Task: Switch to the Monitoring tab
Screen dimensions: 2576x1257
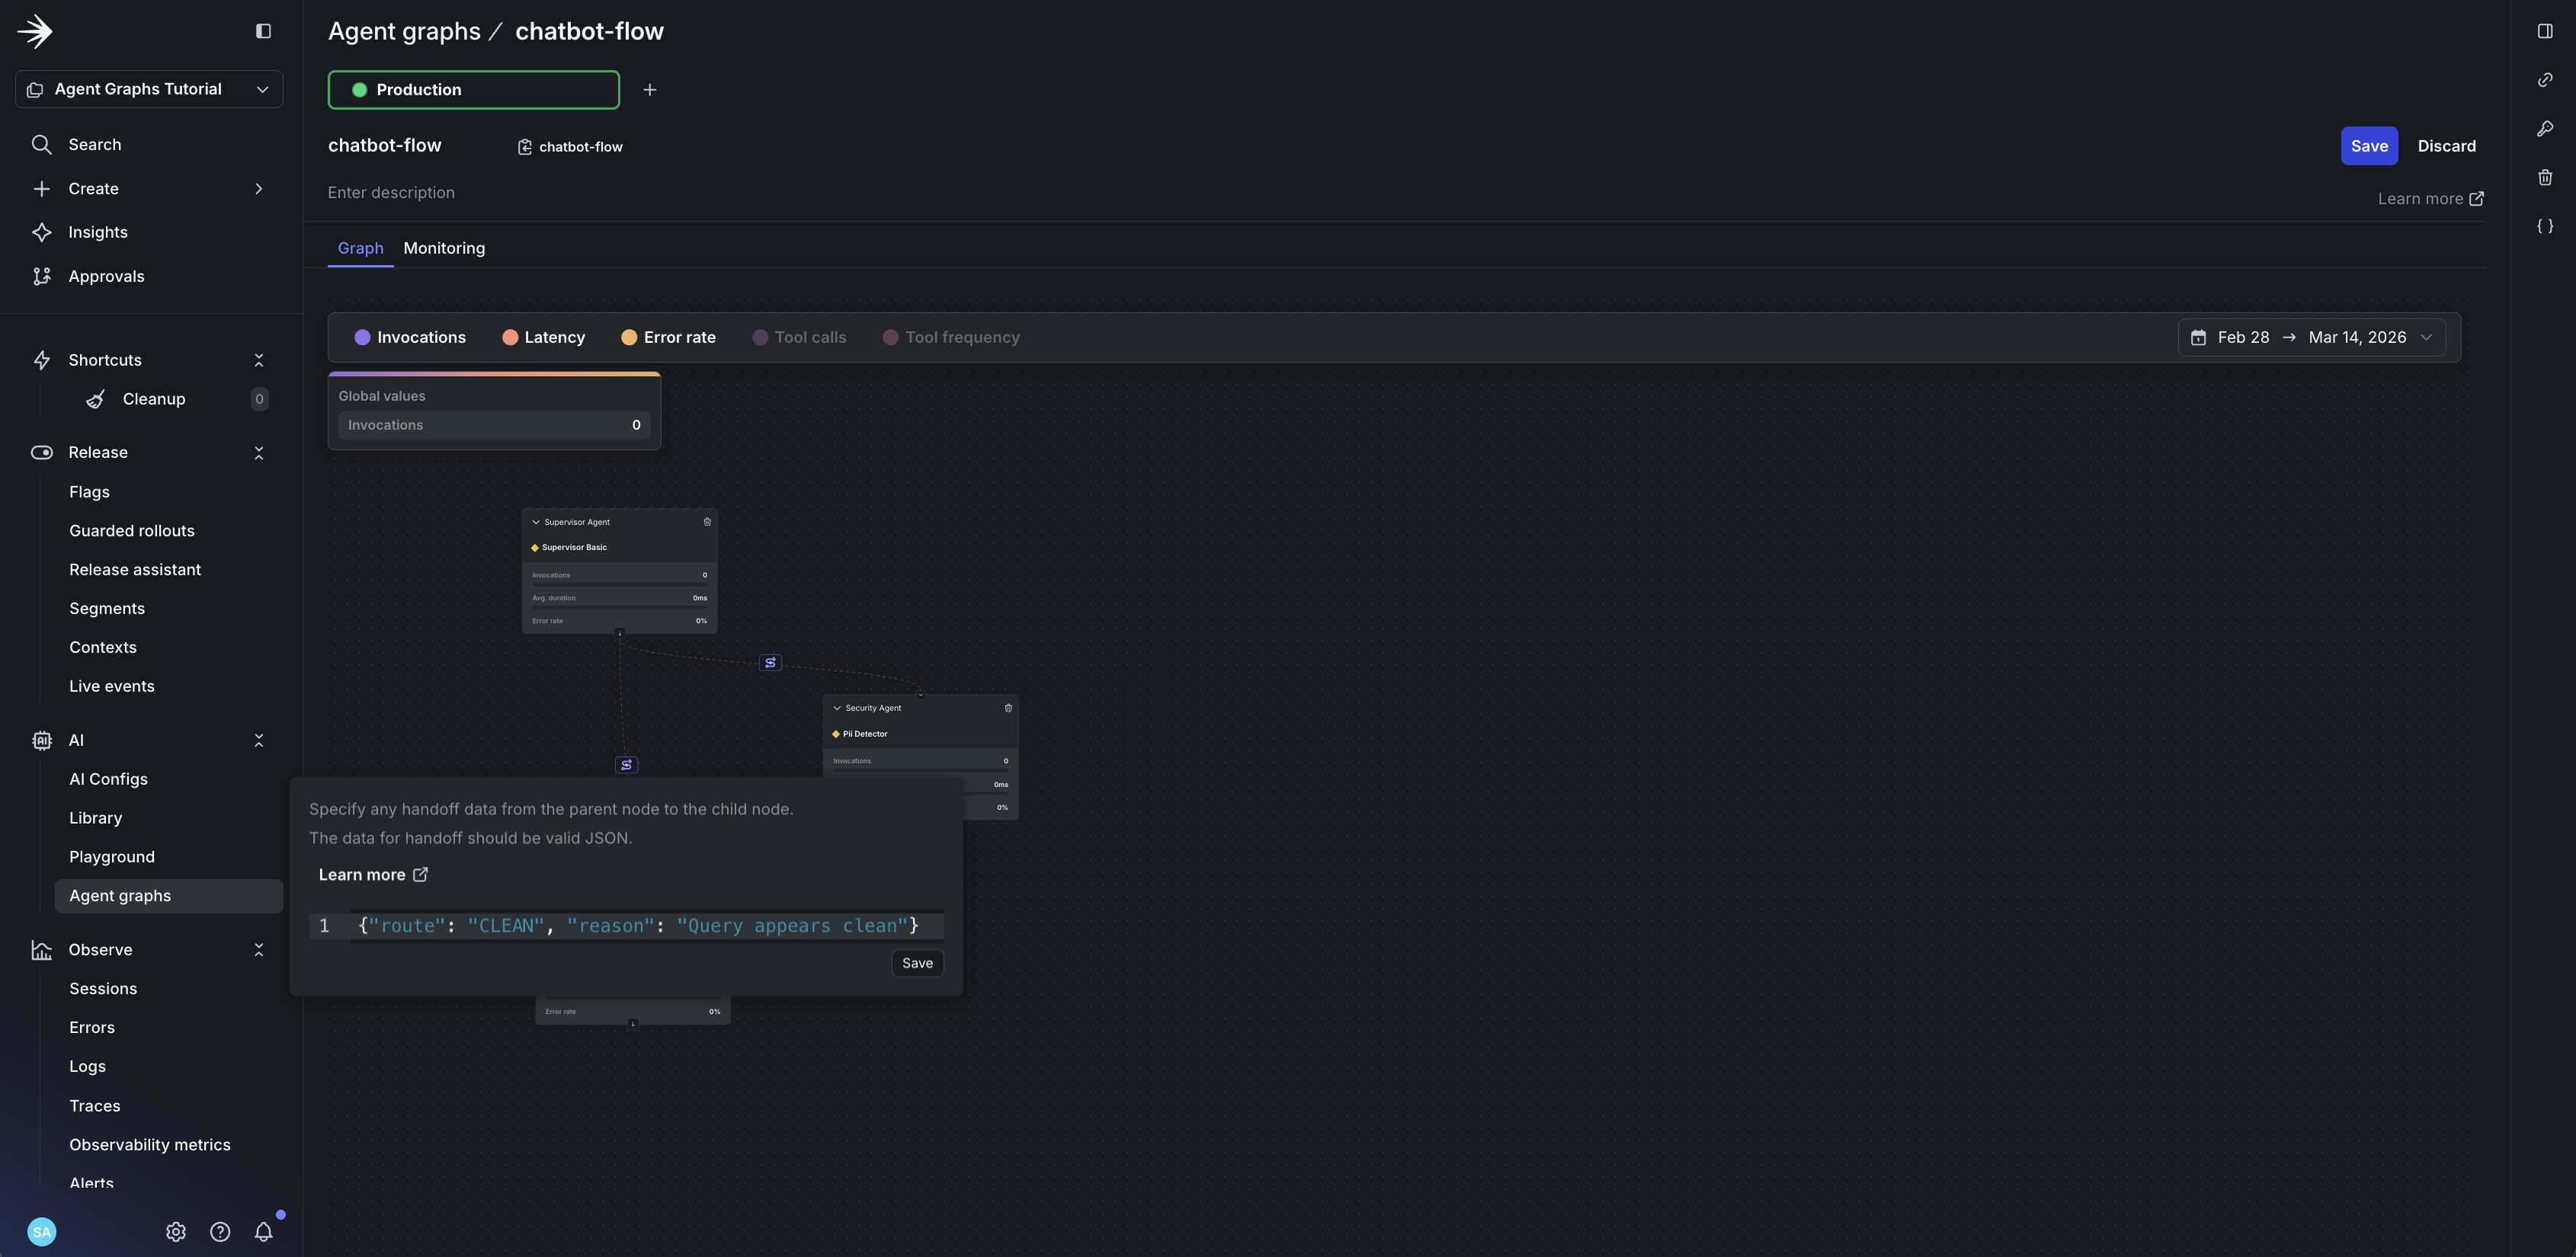Action: [444, 248]
